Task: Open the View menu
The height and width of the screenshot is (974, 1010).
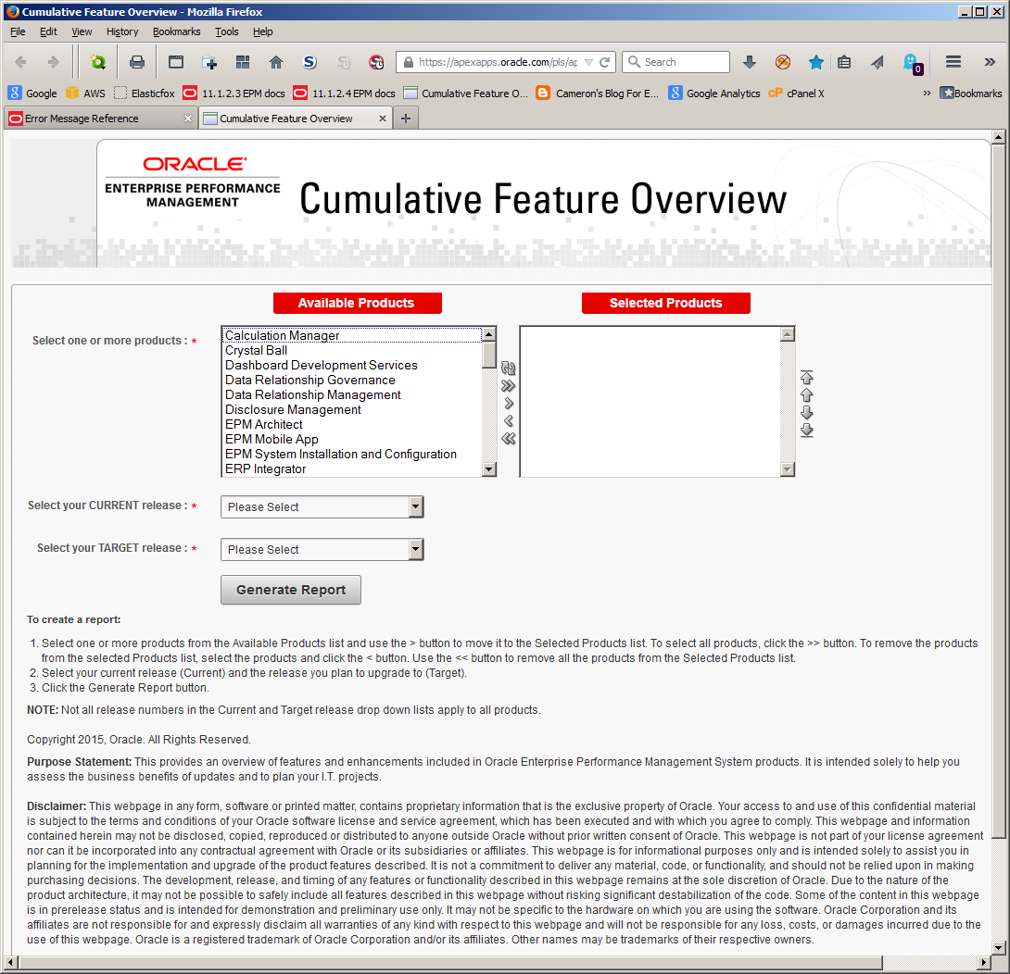Action: tap(82, 31)
